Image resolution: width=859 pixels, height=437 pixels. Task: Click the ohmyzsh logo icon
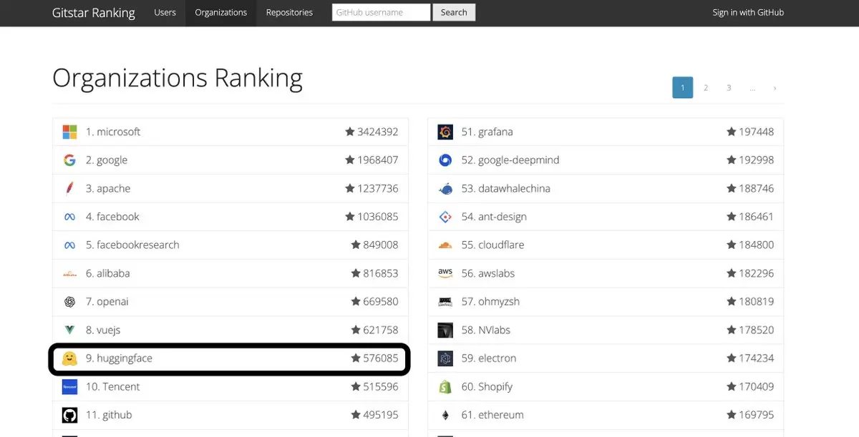pyautogui.click(x=445, y=302)
